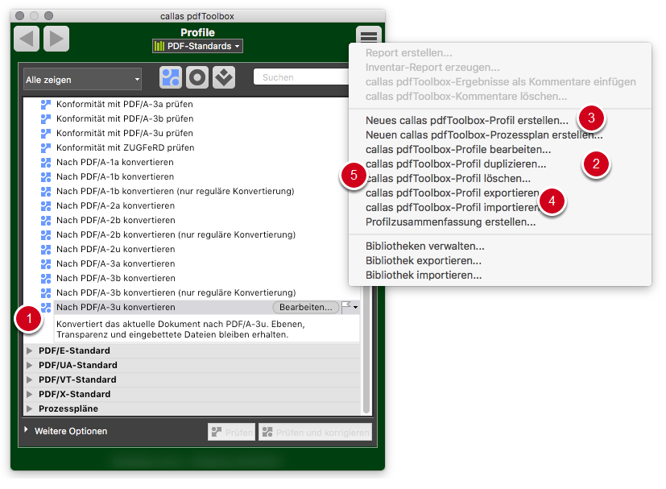
Task: Choose Neuen callas pdfToolbox-Prozessplan erstellen
Action: pos(484,135)
